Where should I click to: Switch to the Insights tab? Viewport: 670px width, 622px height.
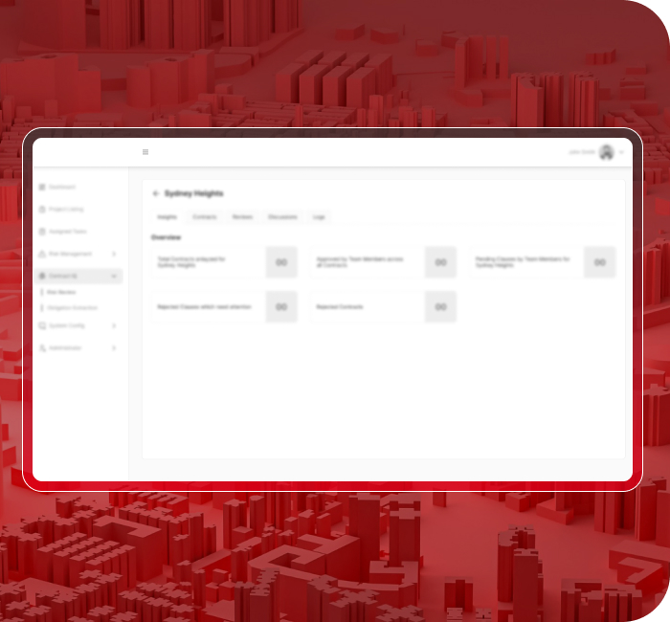(167, 217)
